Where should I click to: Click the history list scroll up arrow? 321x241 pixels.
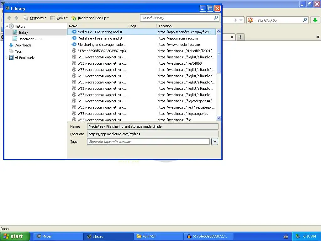218,31
